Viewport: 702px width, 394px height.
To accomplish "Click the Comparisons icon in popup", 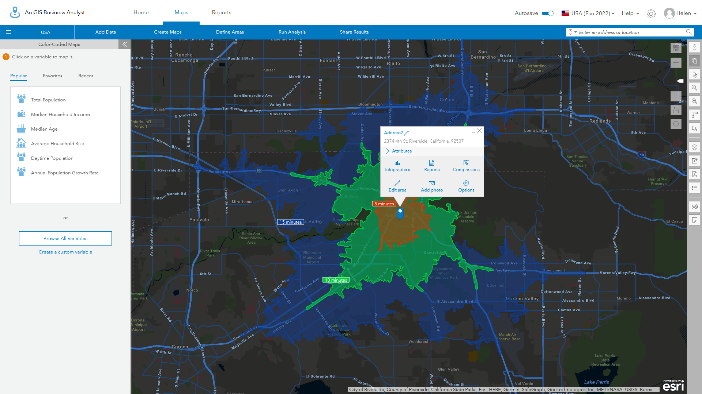I will tap(465, 163).
